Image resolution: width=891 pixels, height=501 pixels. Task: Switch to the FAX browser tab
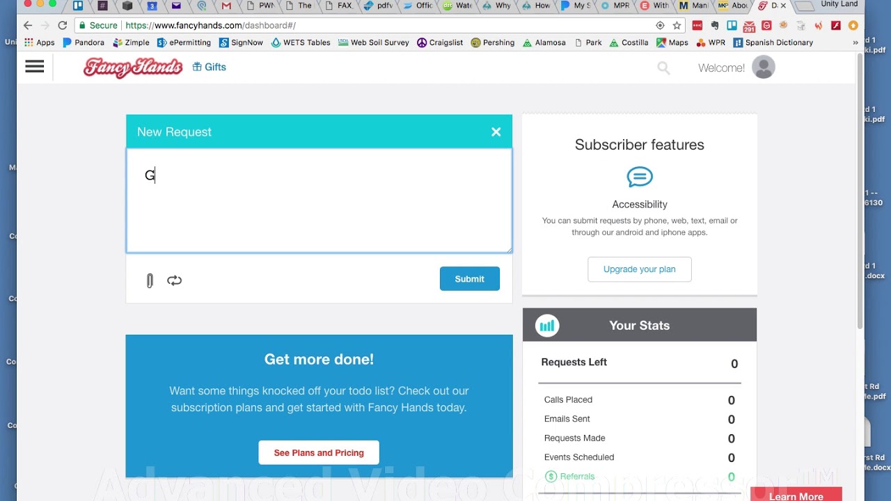pos(339,6)
